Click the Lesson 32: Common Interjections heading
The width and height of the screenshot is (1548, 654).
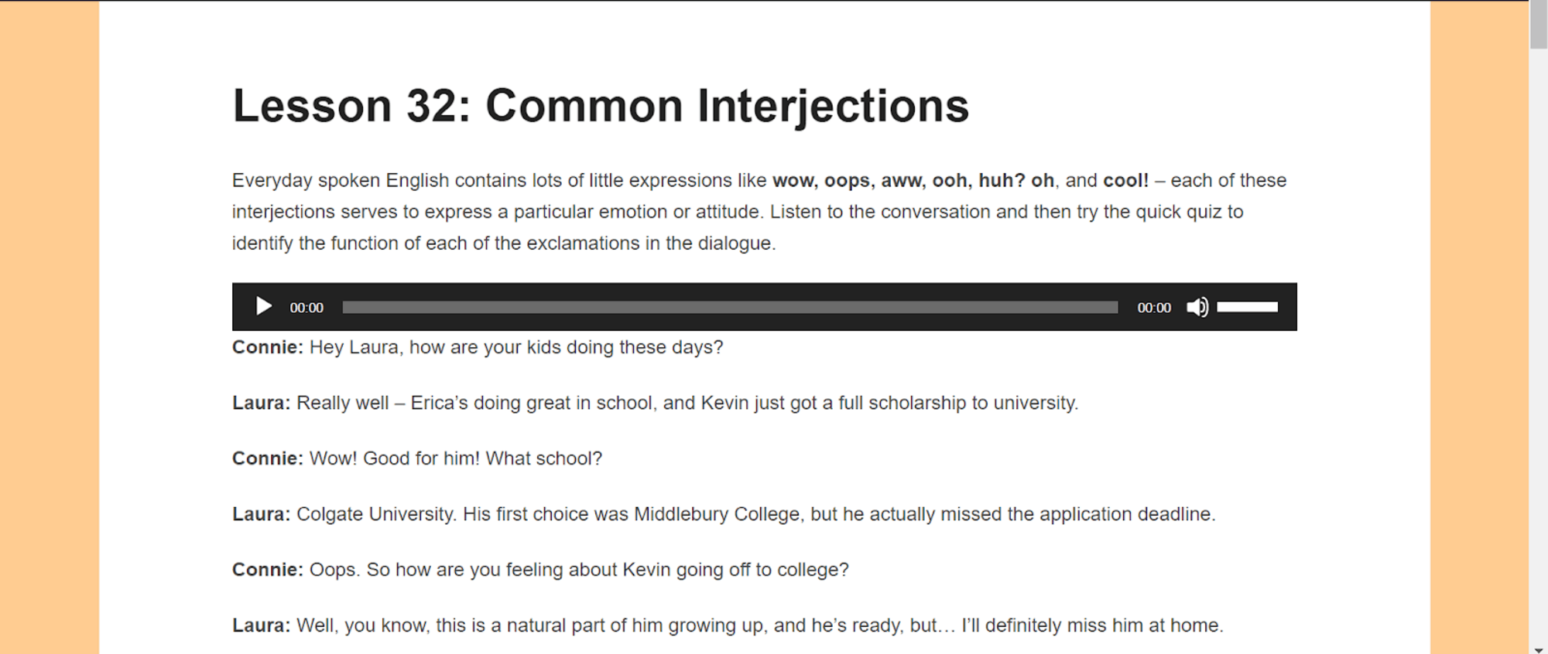click(x=601, y=106)
